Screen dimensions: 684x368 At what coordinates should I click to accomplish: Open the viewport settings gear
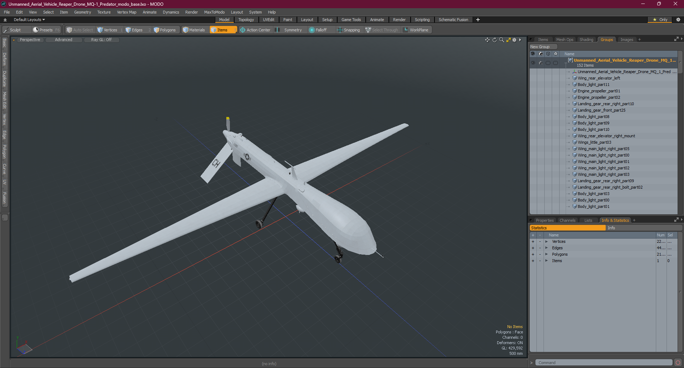(514, 40)
